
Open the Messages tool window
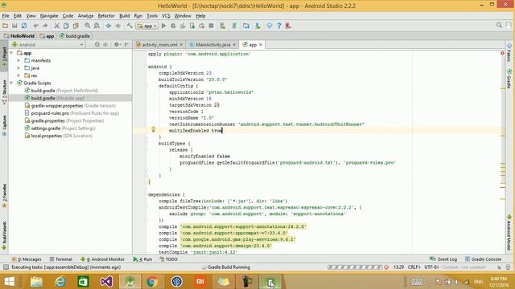[x=27, y=259]
